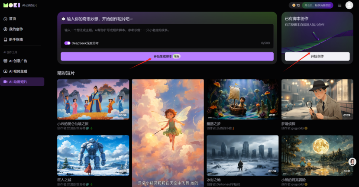Click the AI 创意广告 icon

[6, 61]
